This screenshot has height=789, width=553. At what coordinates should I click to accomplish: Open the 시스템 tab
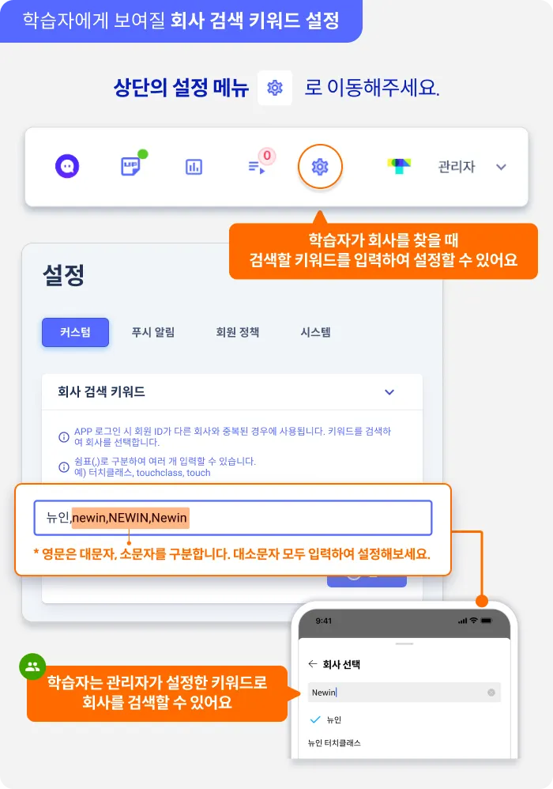316,332
